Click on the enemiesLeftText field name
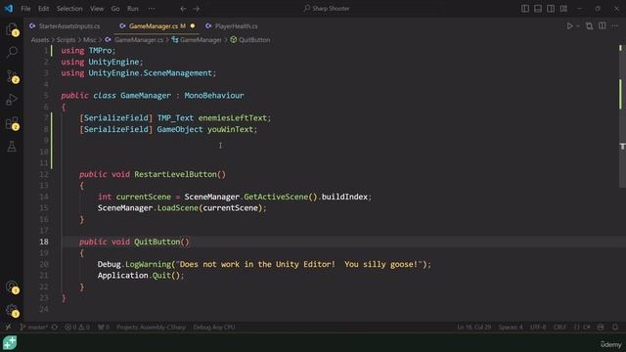Viewport: 626px width, 352px height. [233, 118]
